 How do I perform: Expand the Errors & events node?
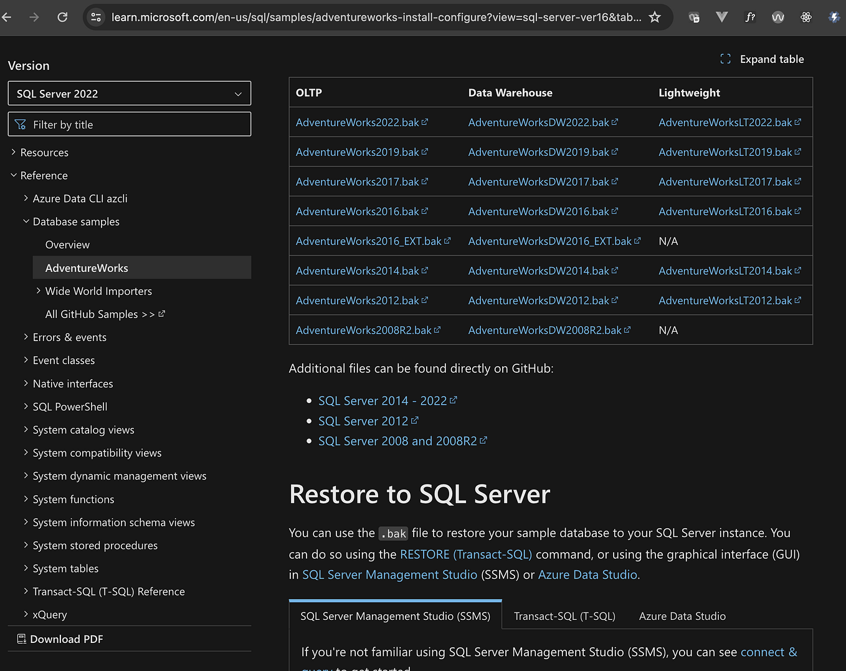(x=26, y=337)
